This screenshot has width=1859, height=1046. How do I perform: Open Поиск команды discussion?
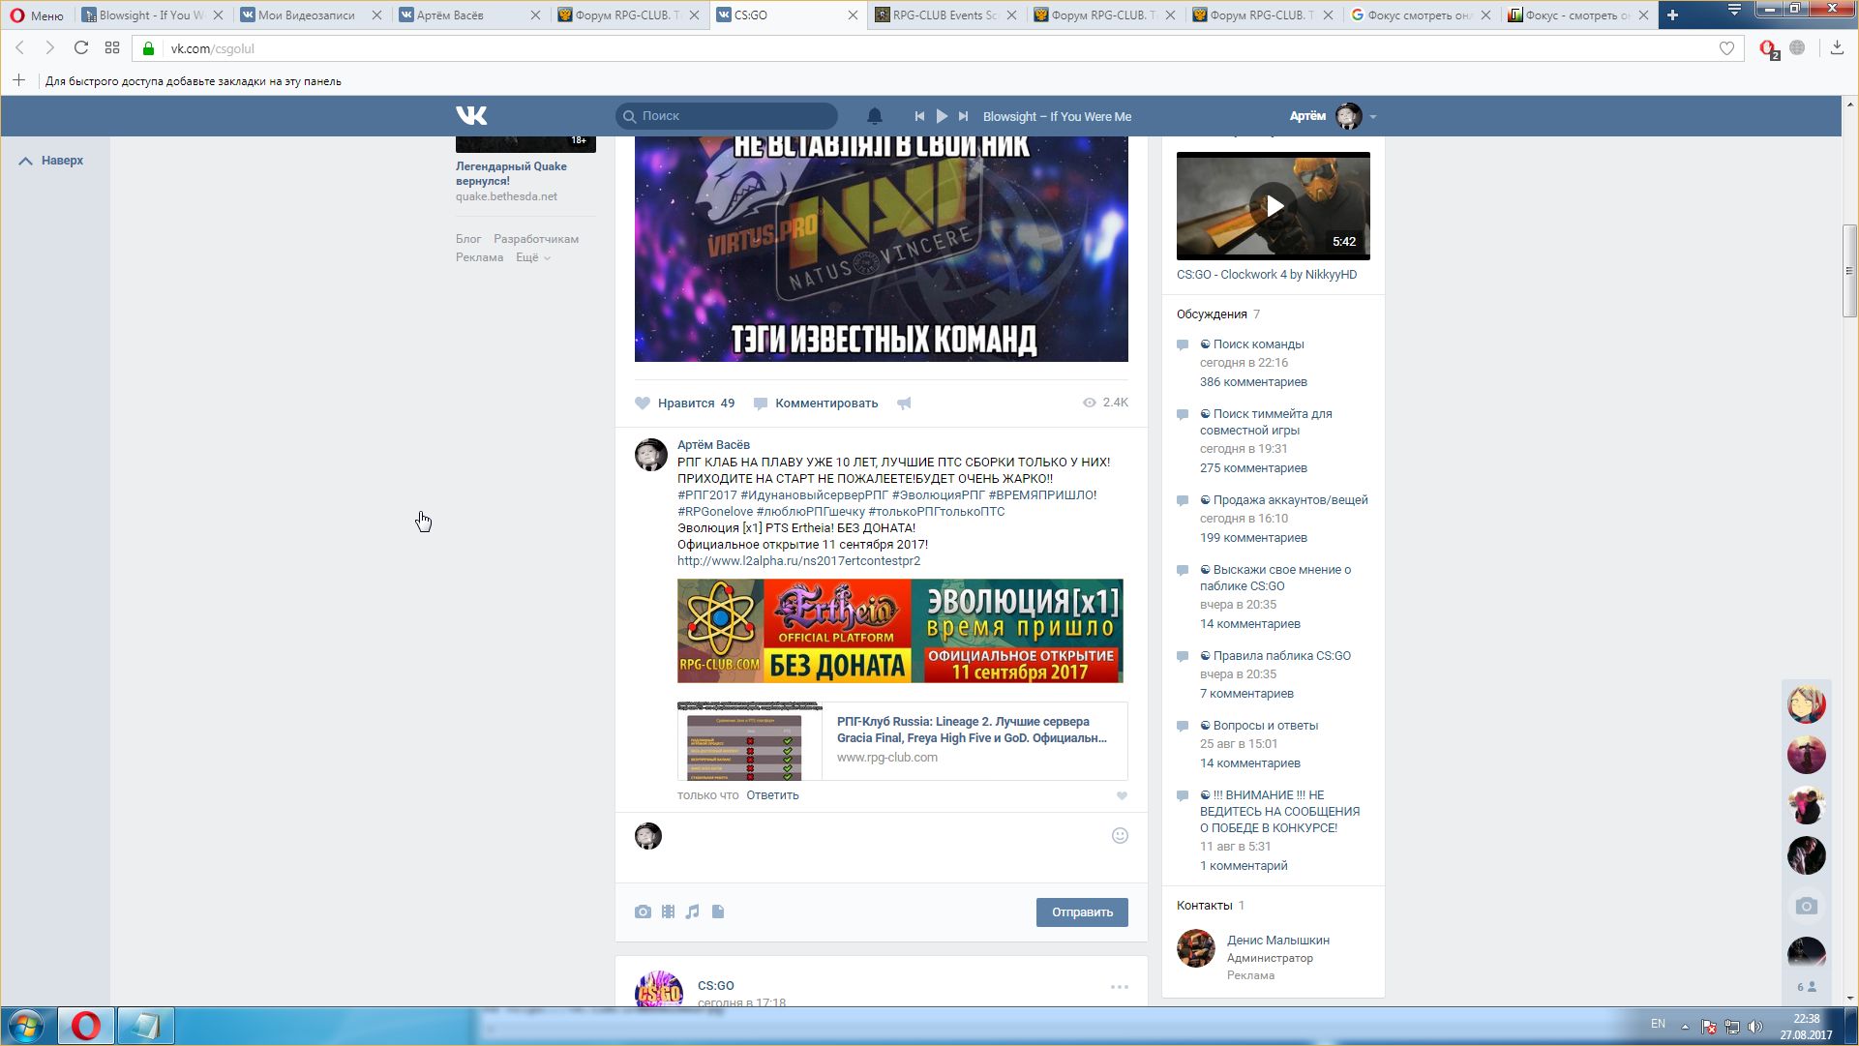pos(1258,344)
